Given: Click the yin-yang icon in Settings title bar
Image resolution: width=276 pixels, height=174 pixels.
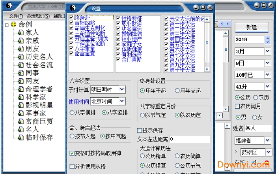Looking at the screenshot, I should click(73, 8).
